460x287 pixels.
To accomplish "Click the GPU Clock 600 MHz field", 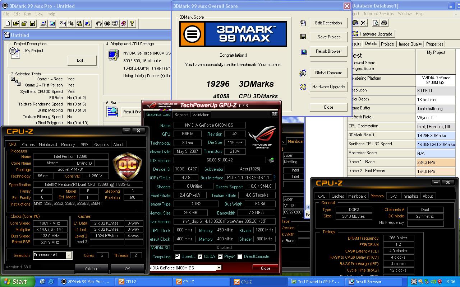I will [x=185, y=230].
